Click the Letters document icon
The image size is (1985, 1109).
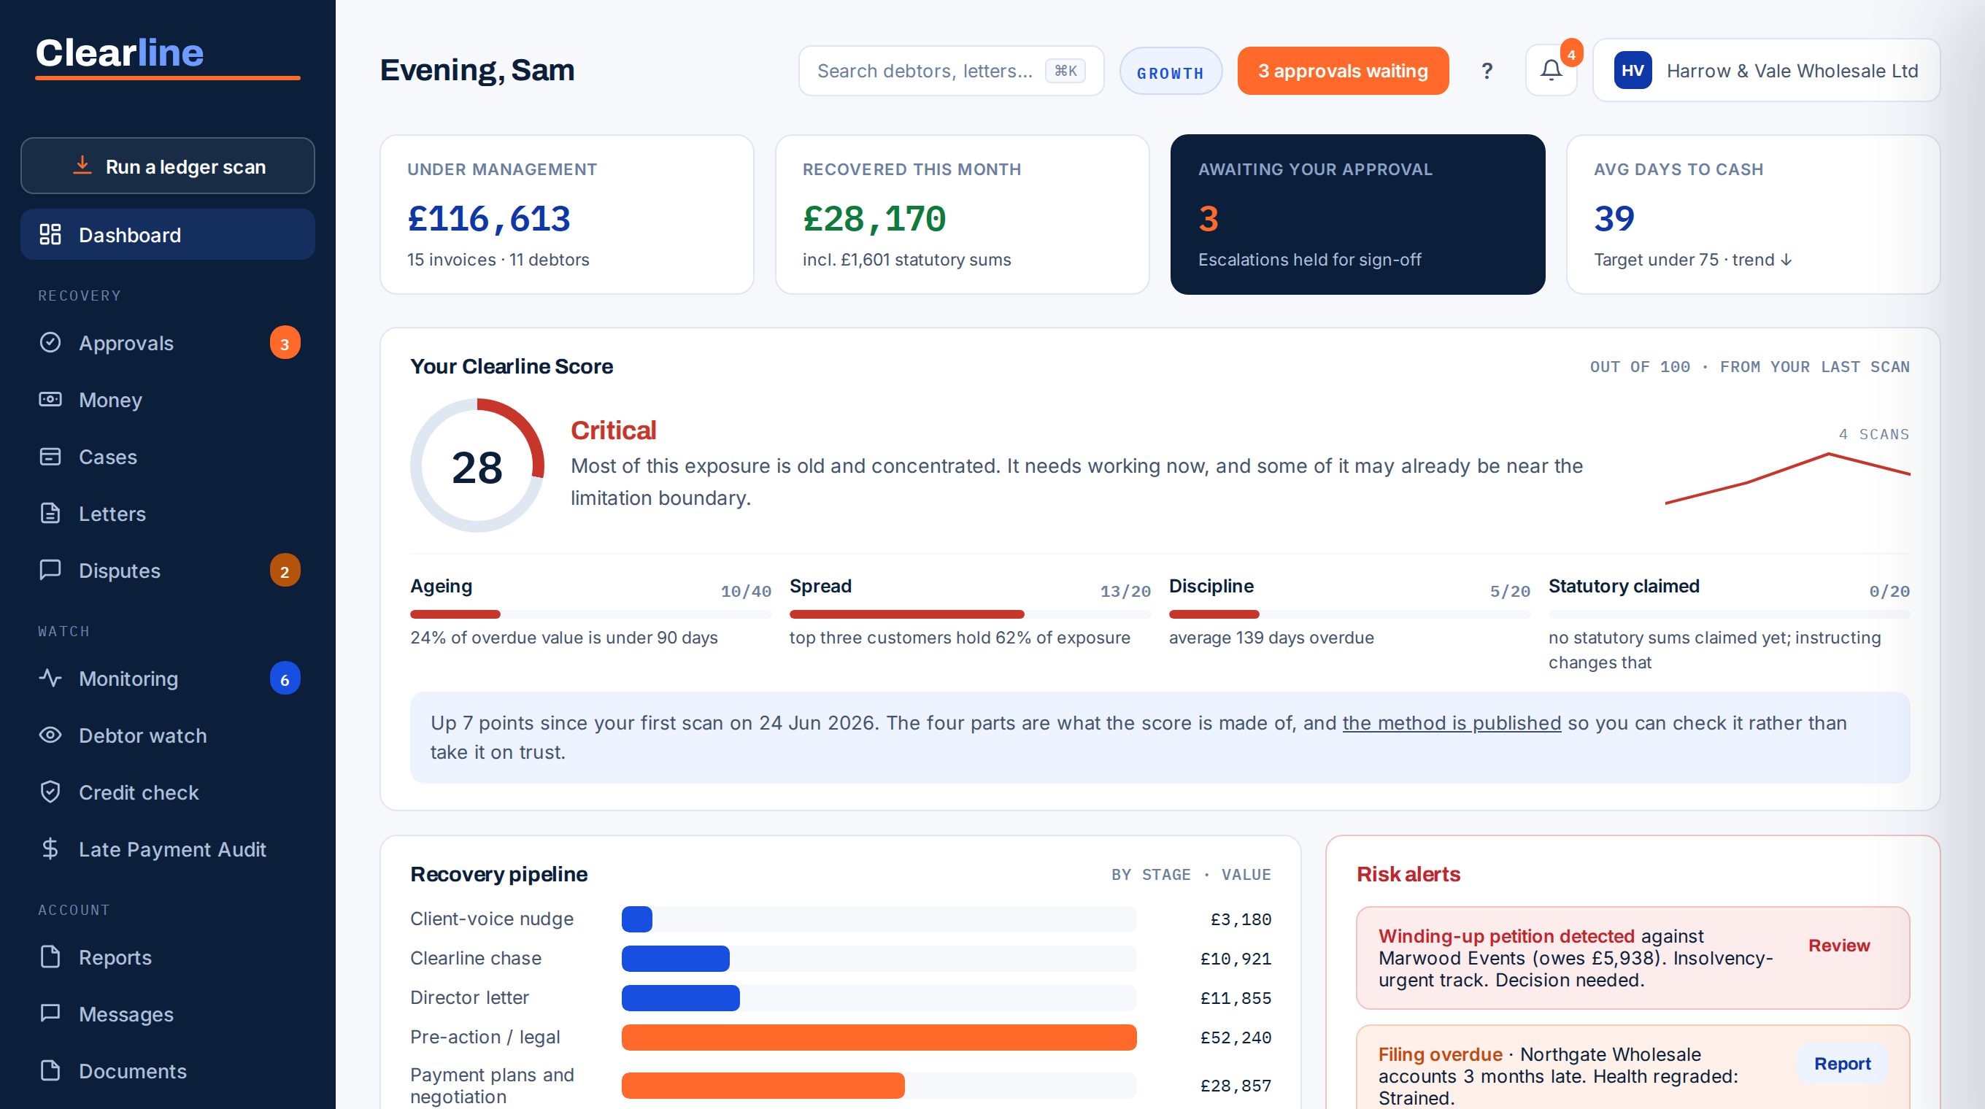pos(50,513)
